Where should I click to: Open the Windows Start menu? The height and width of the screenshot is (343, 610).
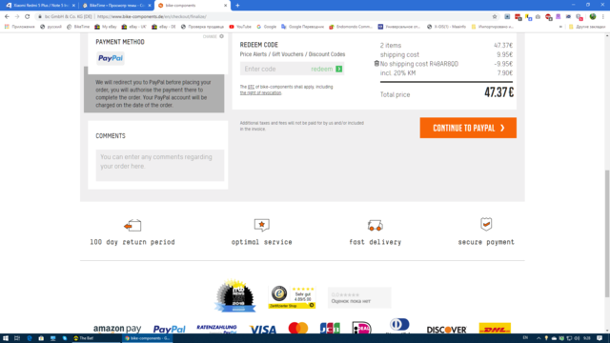point(6,338)
